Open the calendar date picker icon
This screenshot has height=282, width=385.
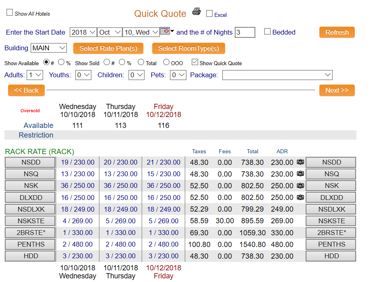click(x=165, y=31)
